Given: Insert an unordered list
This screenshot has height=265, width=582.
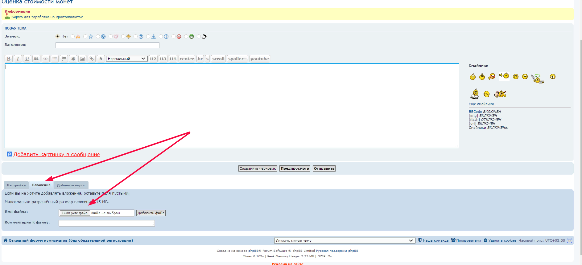Looking at the screenshot, I should click(x=55, y=59).
